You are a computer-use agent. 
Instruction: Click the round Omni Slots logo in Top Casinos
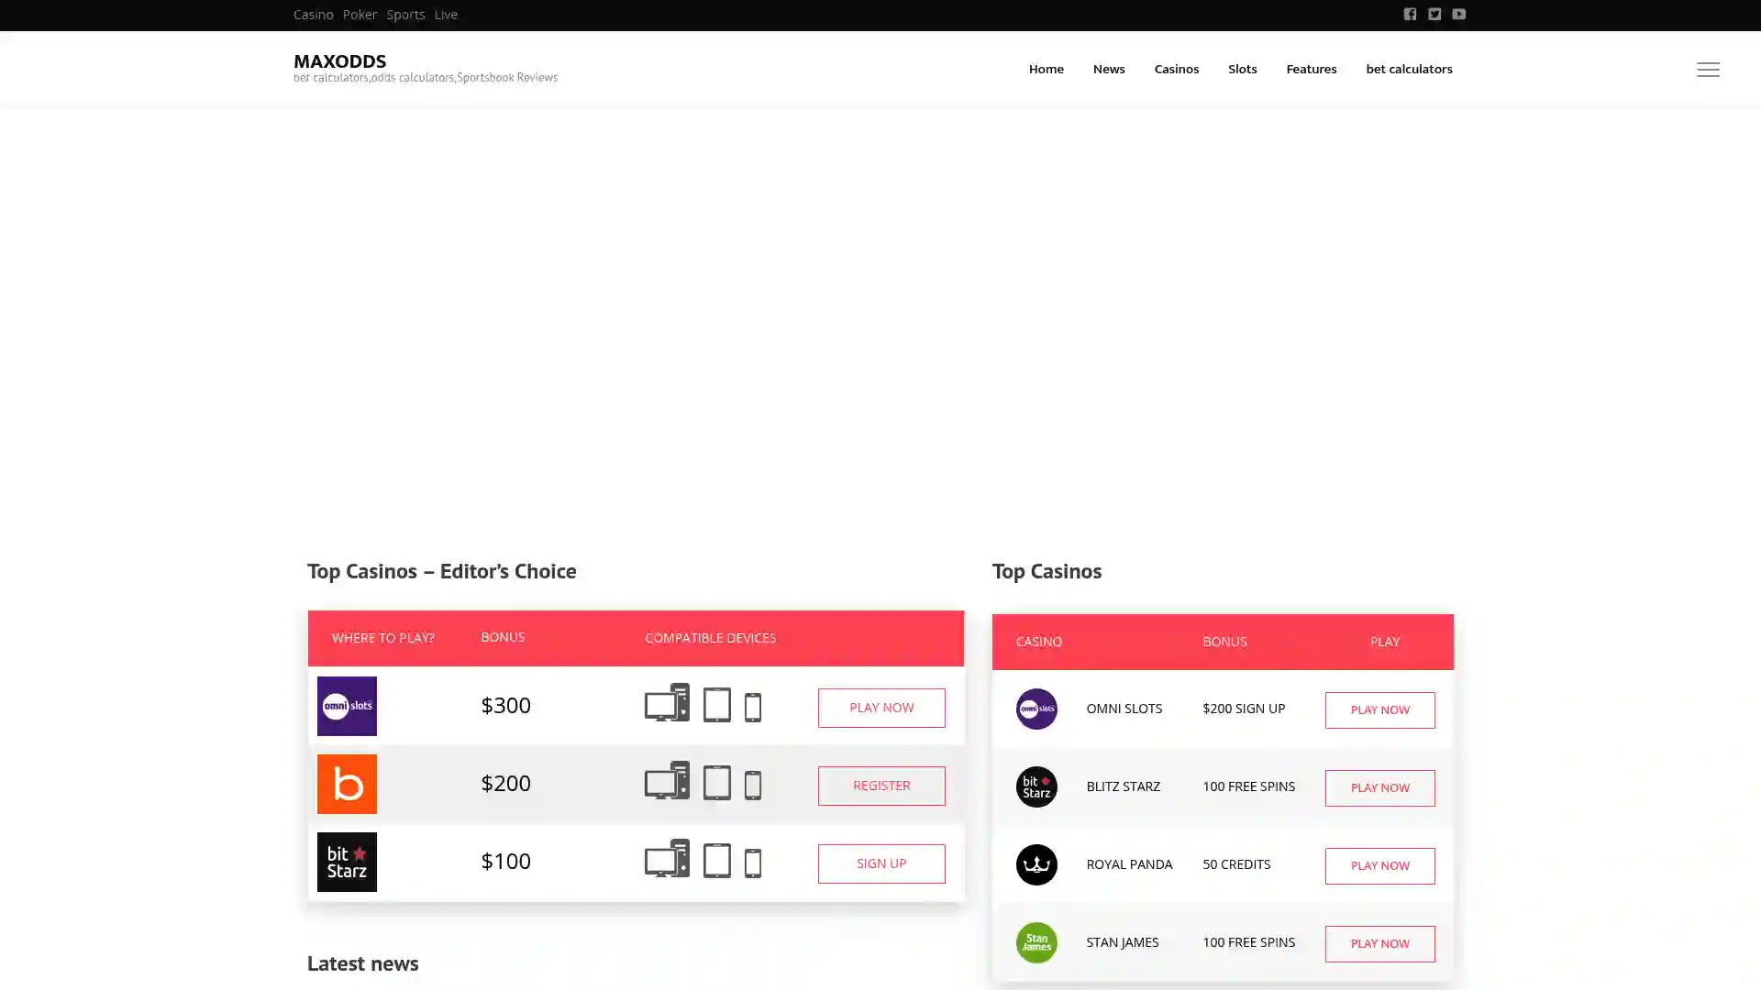(1036, 709)
